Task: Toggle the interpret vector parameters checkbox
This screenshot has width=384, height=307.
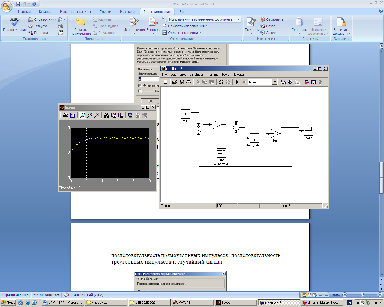Action: [x=140, y=85]
